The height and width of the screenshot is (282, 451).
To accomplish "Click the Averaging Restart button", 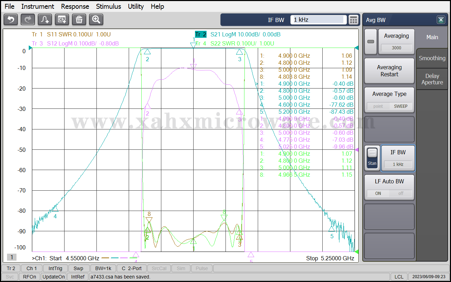I will 389,71.
